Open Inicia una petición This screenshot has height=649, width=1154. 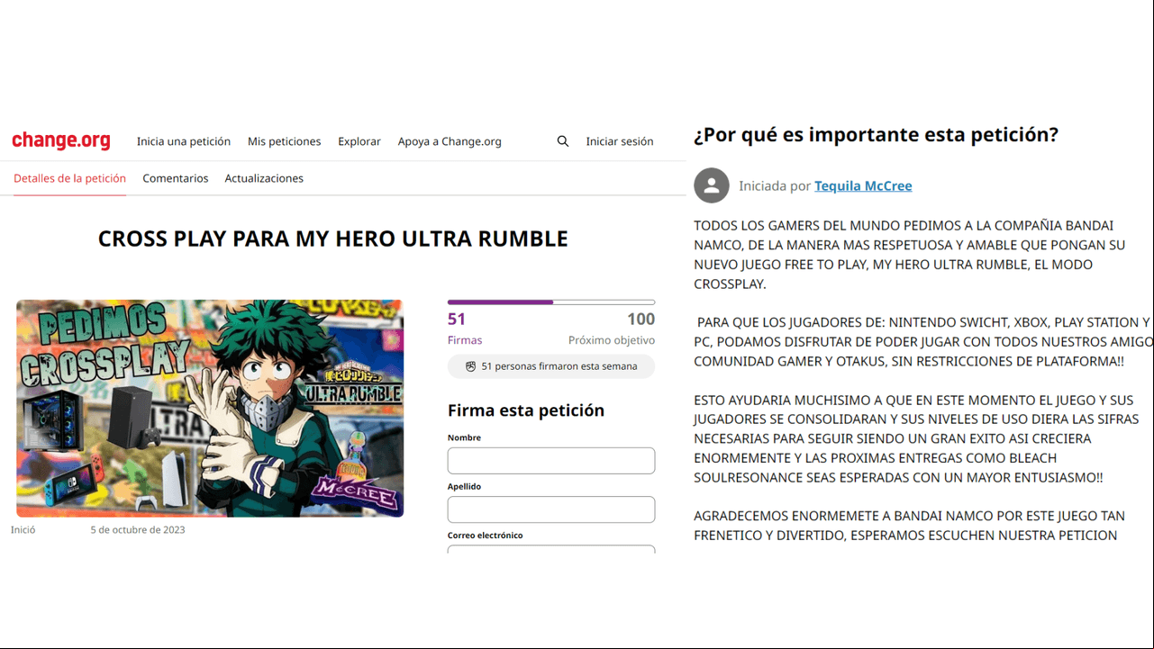click(184, 141)
